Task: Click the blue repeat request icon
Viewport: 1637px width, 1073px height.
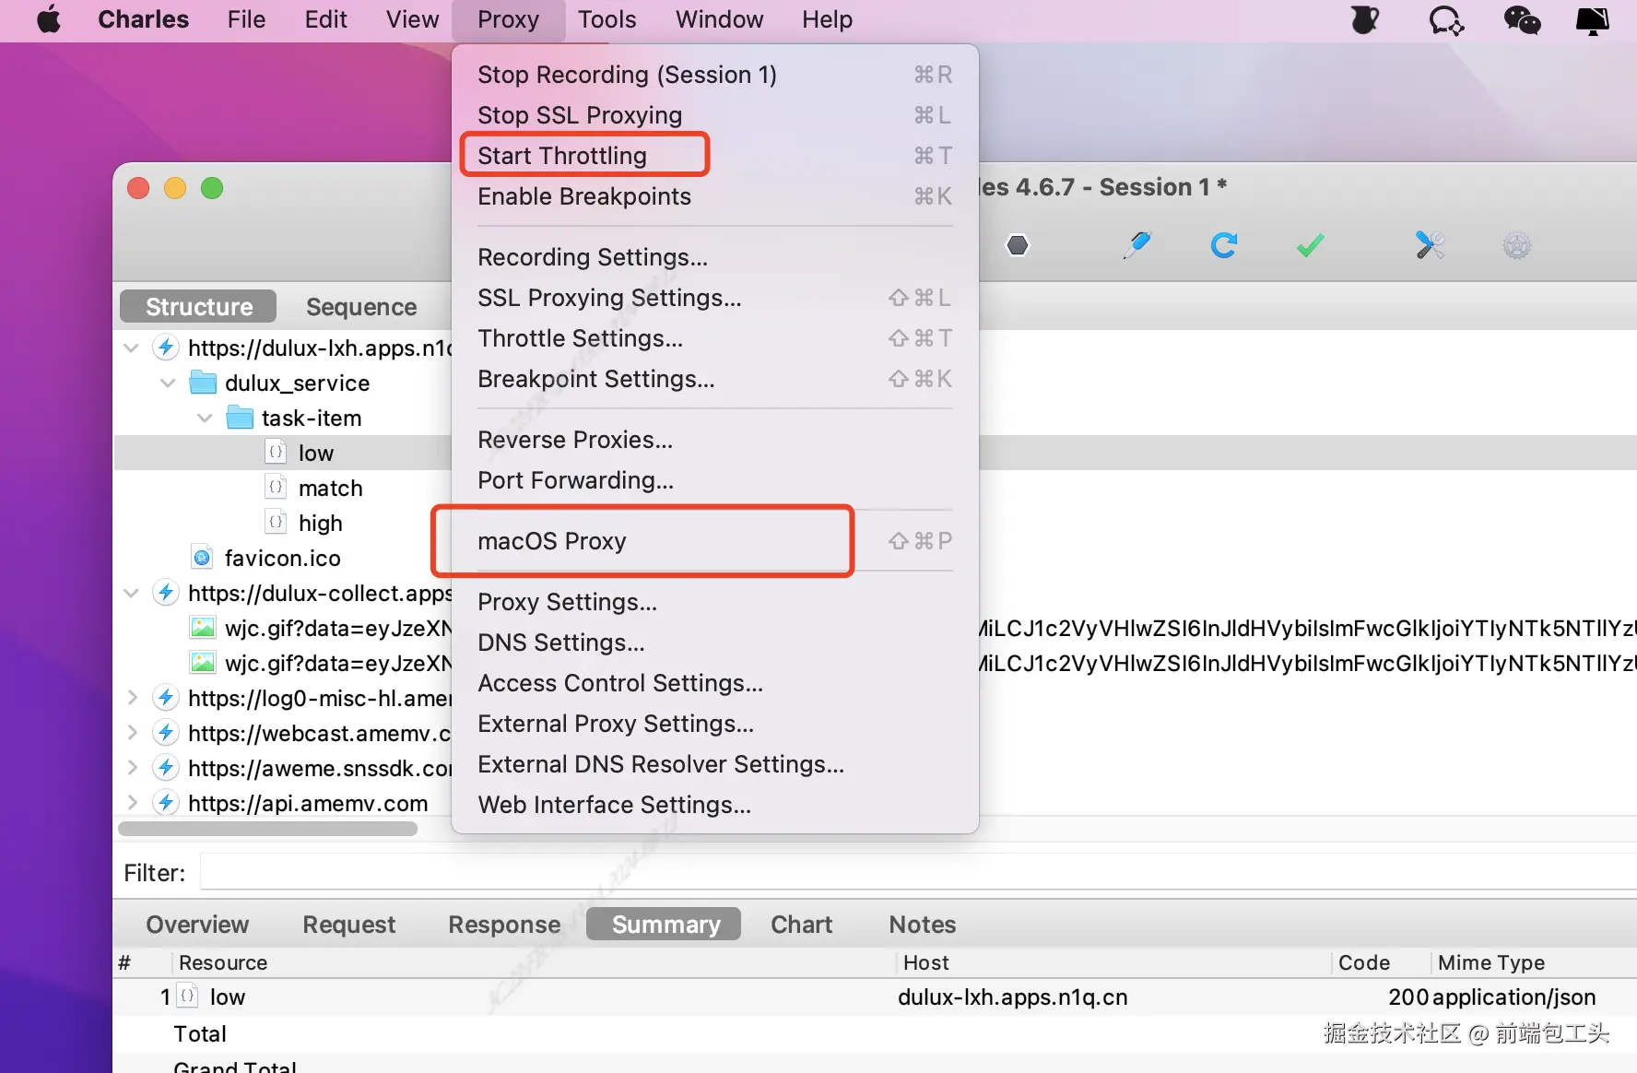Action: tap(1223, 245)
